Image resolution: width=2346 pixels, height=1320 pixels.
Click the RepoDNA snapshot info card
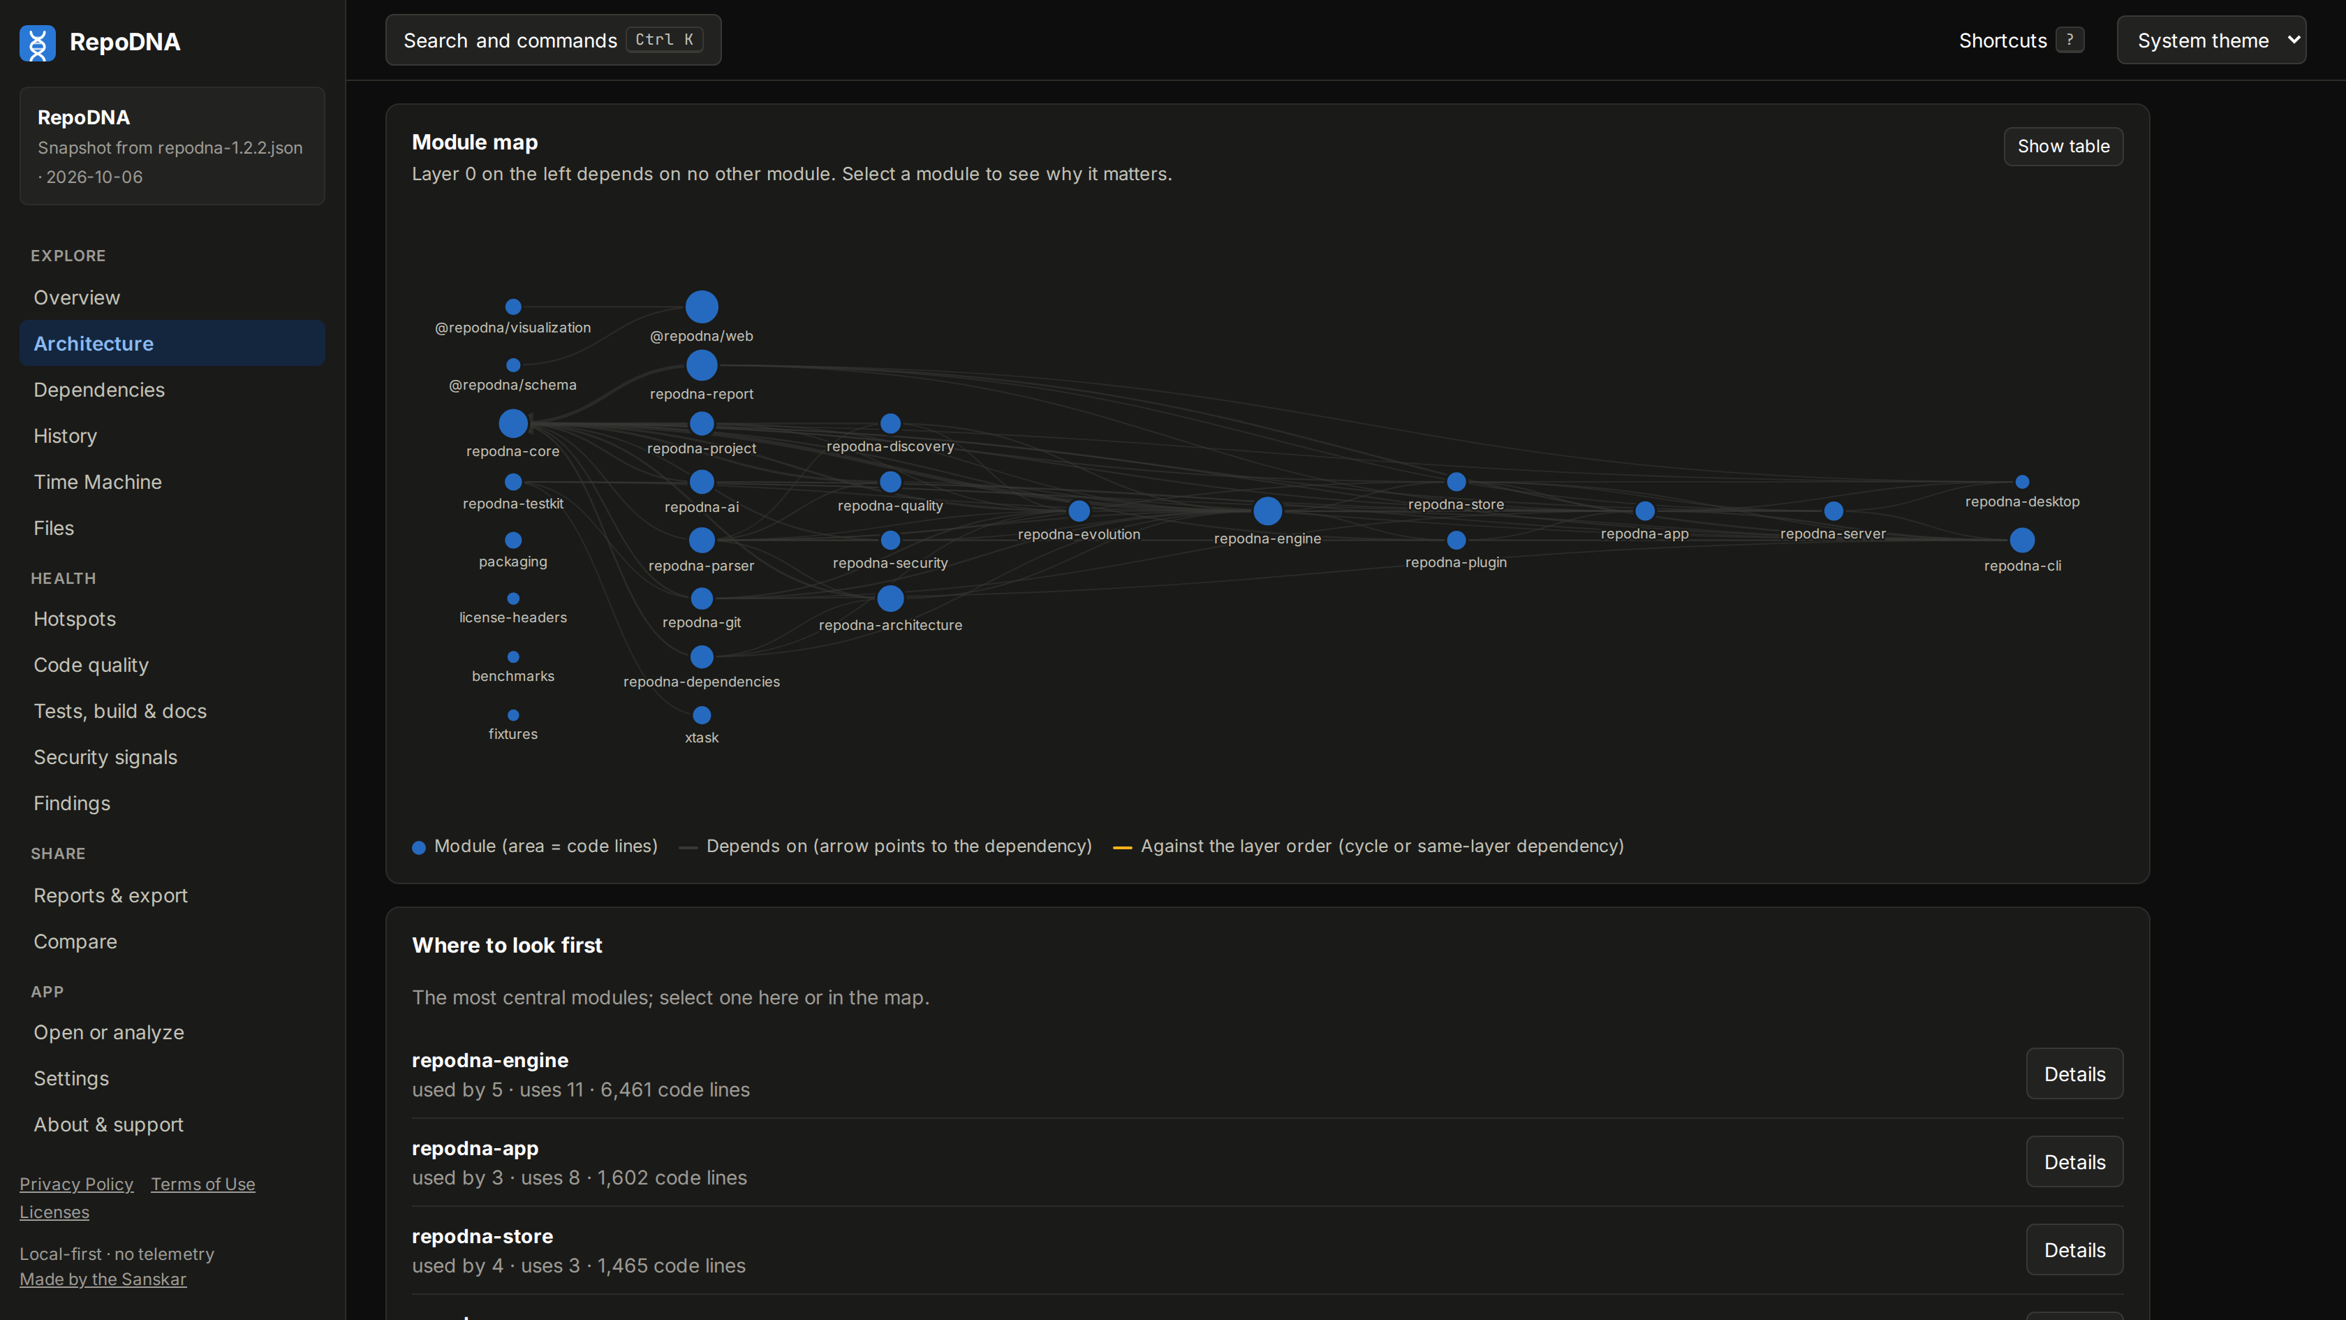(x=172, y=146)
